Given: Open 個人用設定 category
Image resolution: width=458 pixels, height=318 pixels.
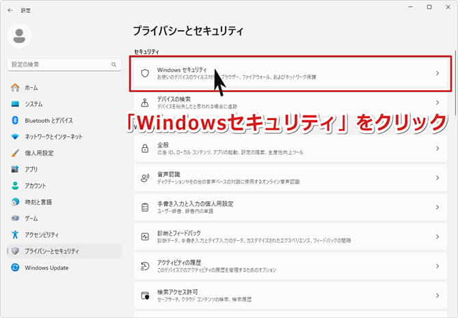Looking at the screenshot, I should [64, 153].
